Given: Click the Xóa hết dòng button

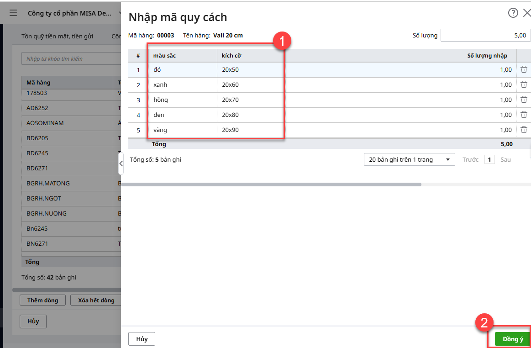Looking at the screenshot, I should click(x=96, y=300).
